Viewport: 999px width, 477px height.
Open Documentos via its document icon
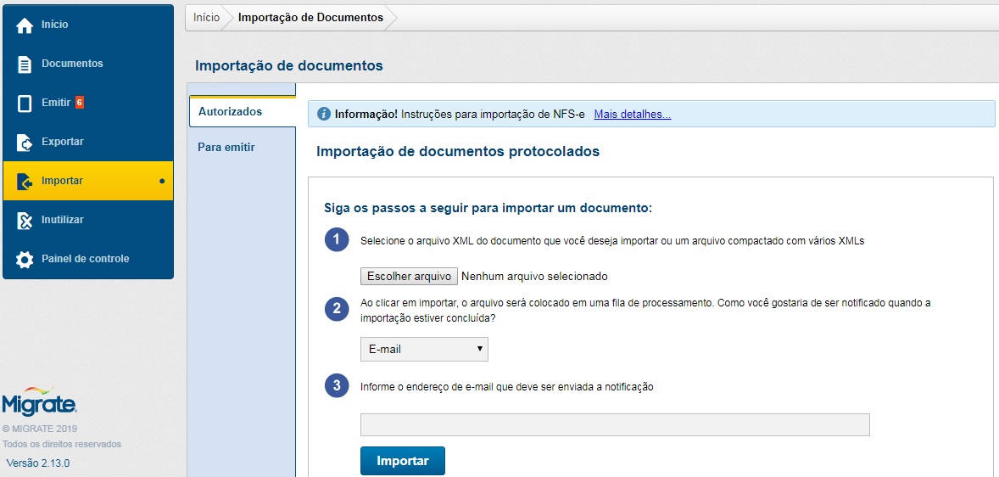pos(25,65)
